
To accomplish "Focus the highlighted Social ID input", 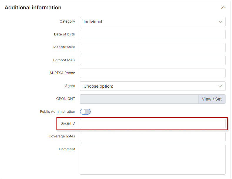I will coord(152,124).
